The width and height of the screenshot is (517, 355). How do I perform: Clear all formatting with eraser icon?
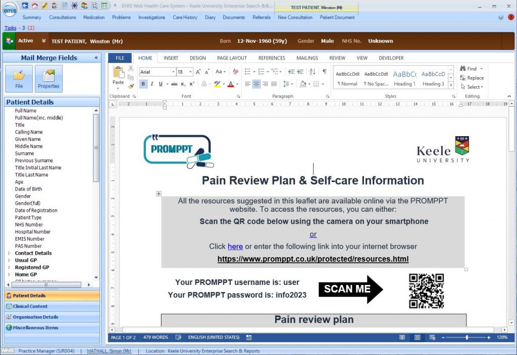click(235, 72)
